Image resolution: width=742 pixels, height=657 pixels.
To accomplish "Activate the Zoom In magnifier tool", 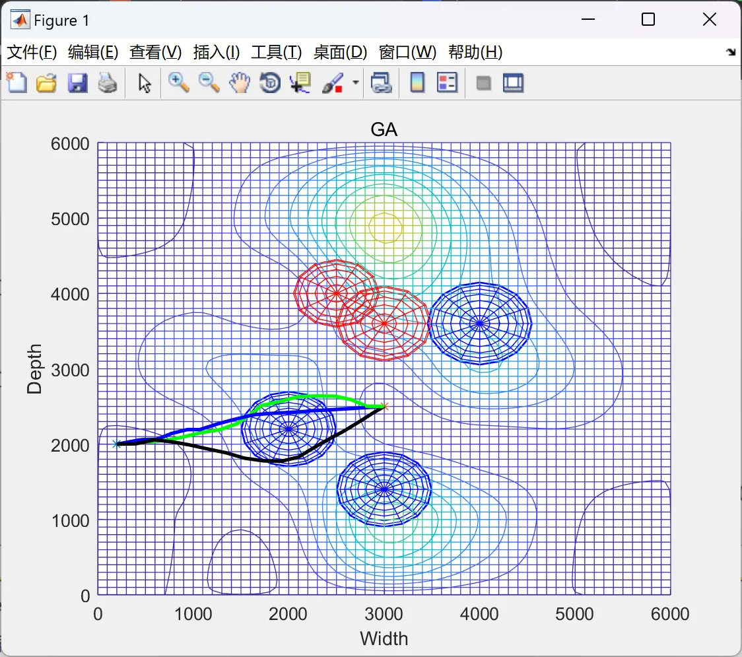I will click(x=178, y=83).
